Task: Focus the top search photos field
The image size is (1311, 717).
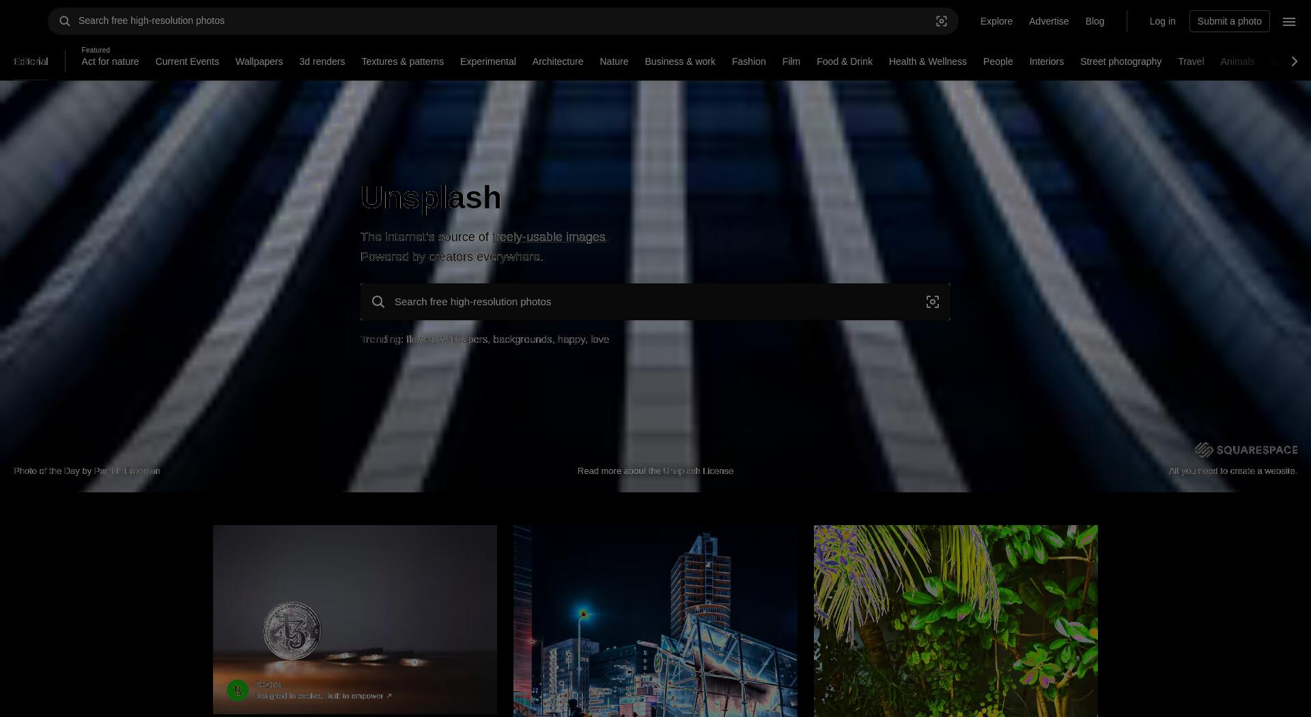Action: click(x=503, y=21)
